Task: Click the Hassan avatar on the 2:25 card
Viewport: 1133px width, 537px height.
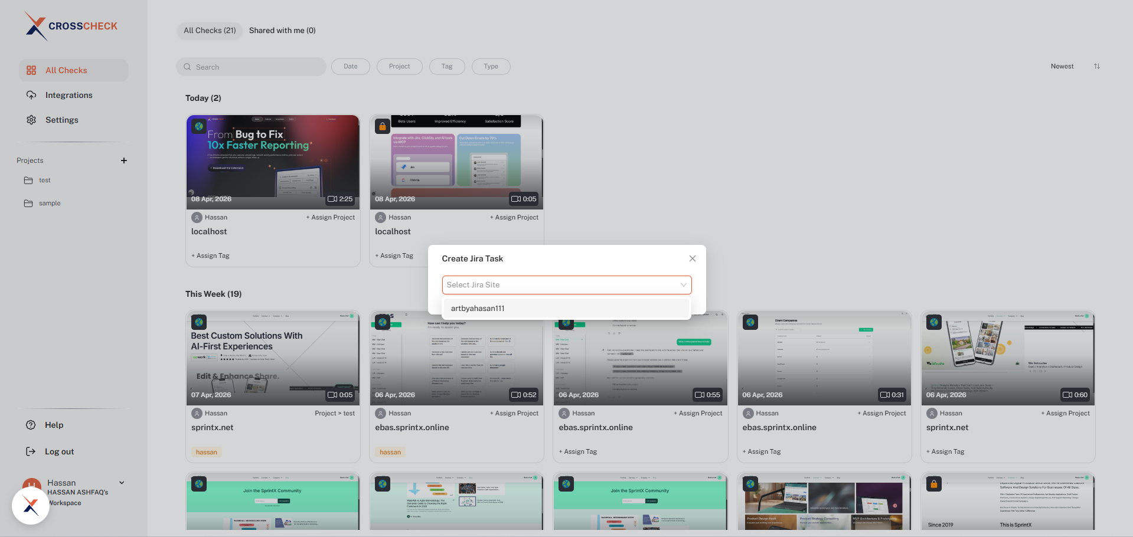Action: (x=197, y=217)
